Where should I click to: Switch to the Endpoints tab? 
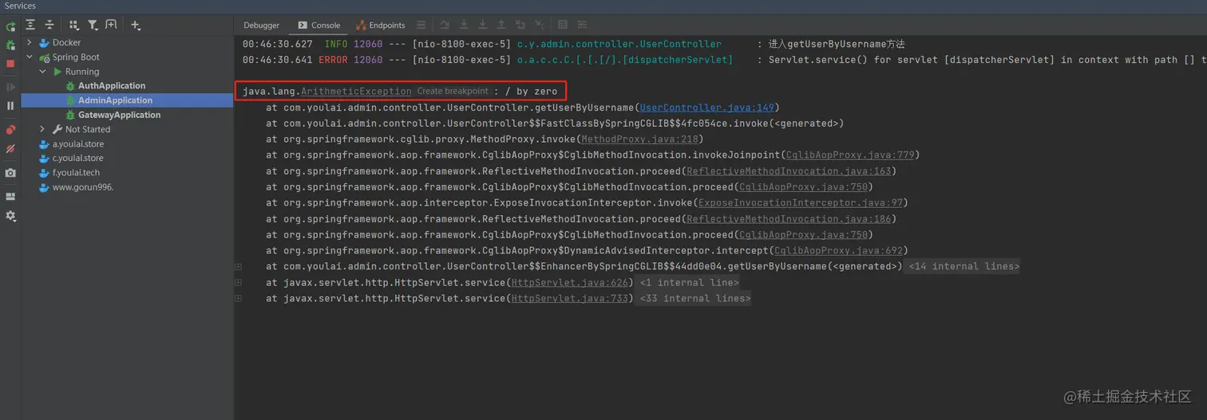coord(381,26)
